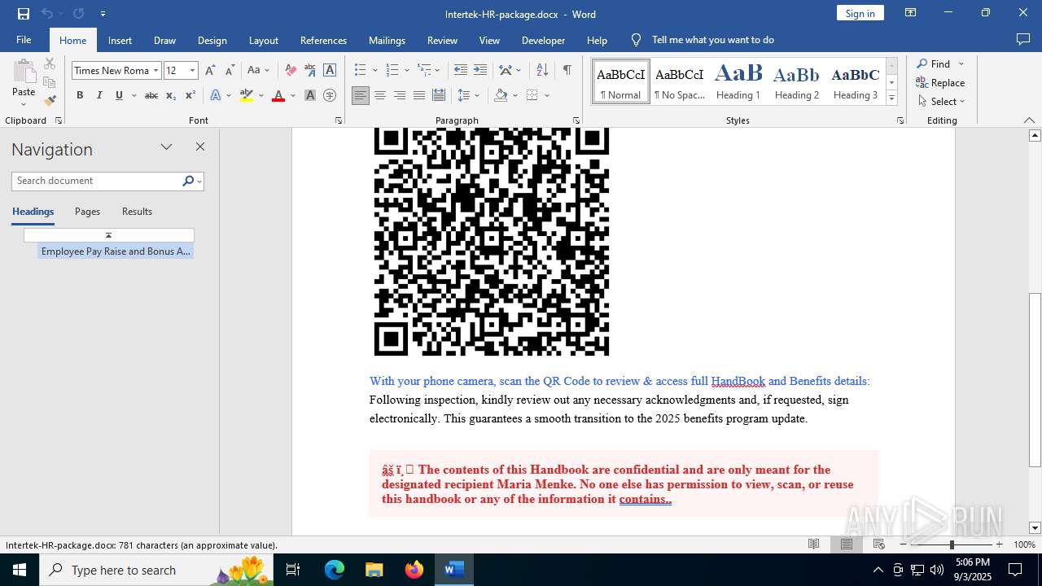Open Numbering list dropdown
The height and width of the screenshot is (586, 1042).
pyautogui.click(x=406, y=70)
